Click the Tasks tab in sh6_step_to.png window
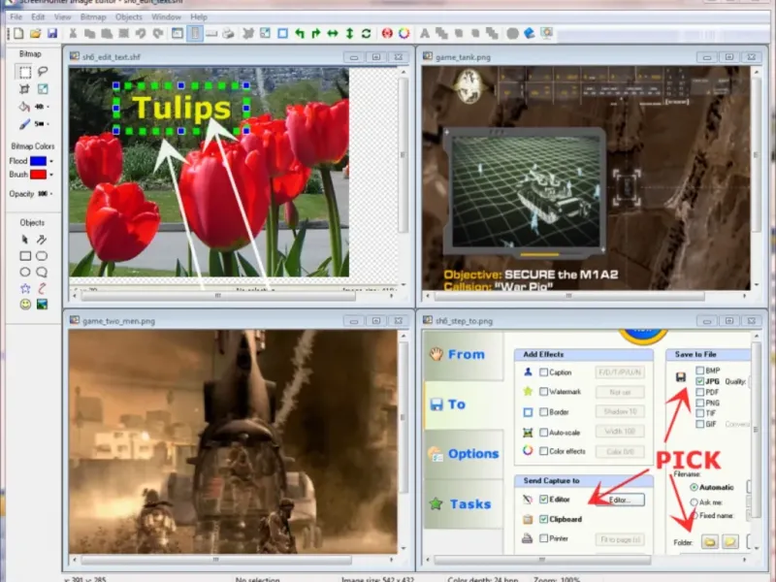 [464, 503]
